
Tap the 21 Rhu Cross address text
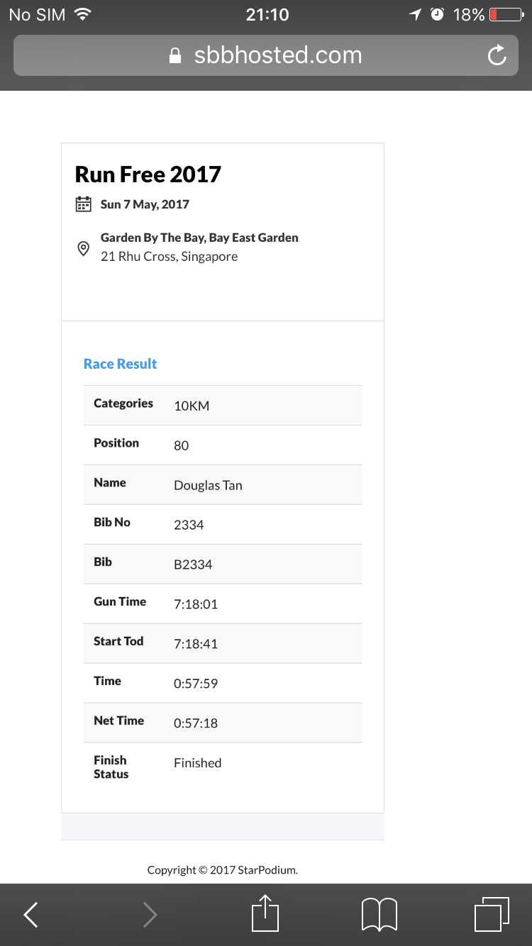[169, 257]
